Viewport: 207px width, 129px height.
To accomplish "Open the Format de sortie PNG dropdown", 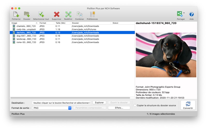I will (52, 108).
